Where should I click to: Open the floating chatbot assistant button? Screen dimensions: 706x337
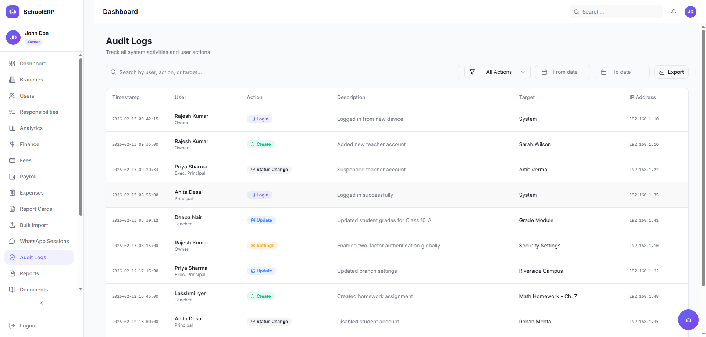click(688, 320)
